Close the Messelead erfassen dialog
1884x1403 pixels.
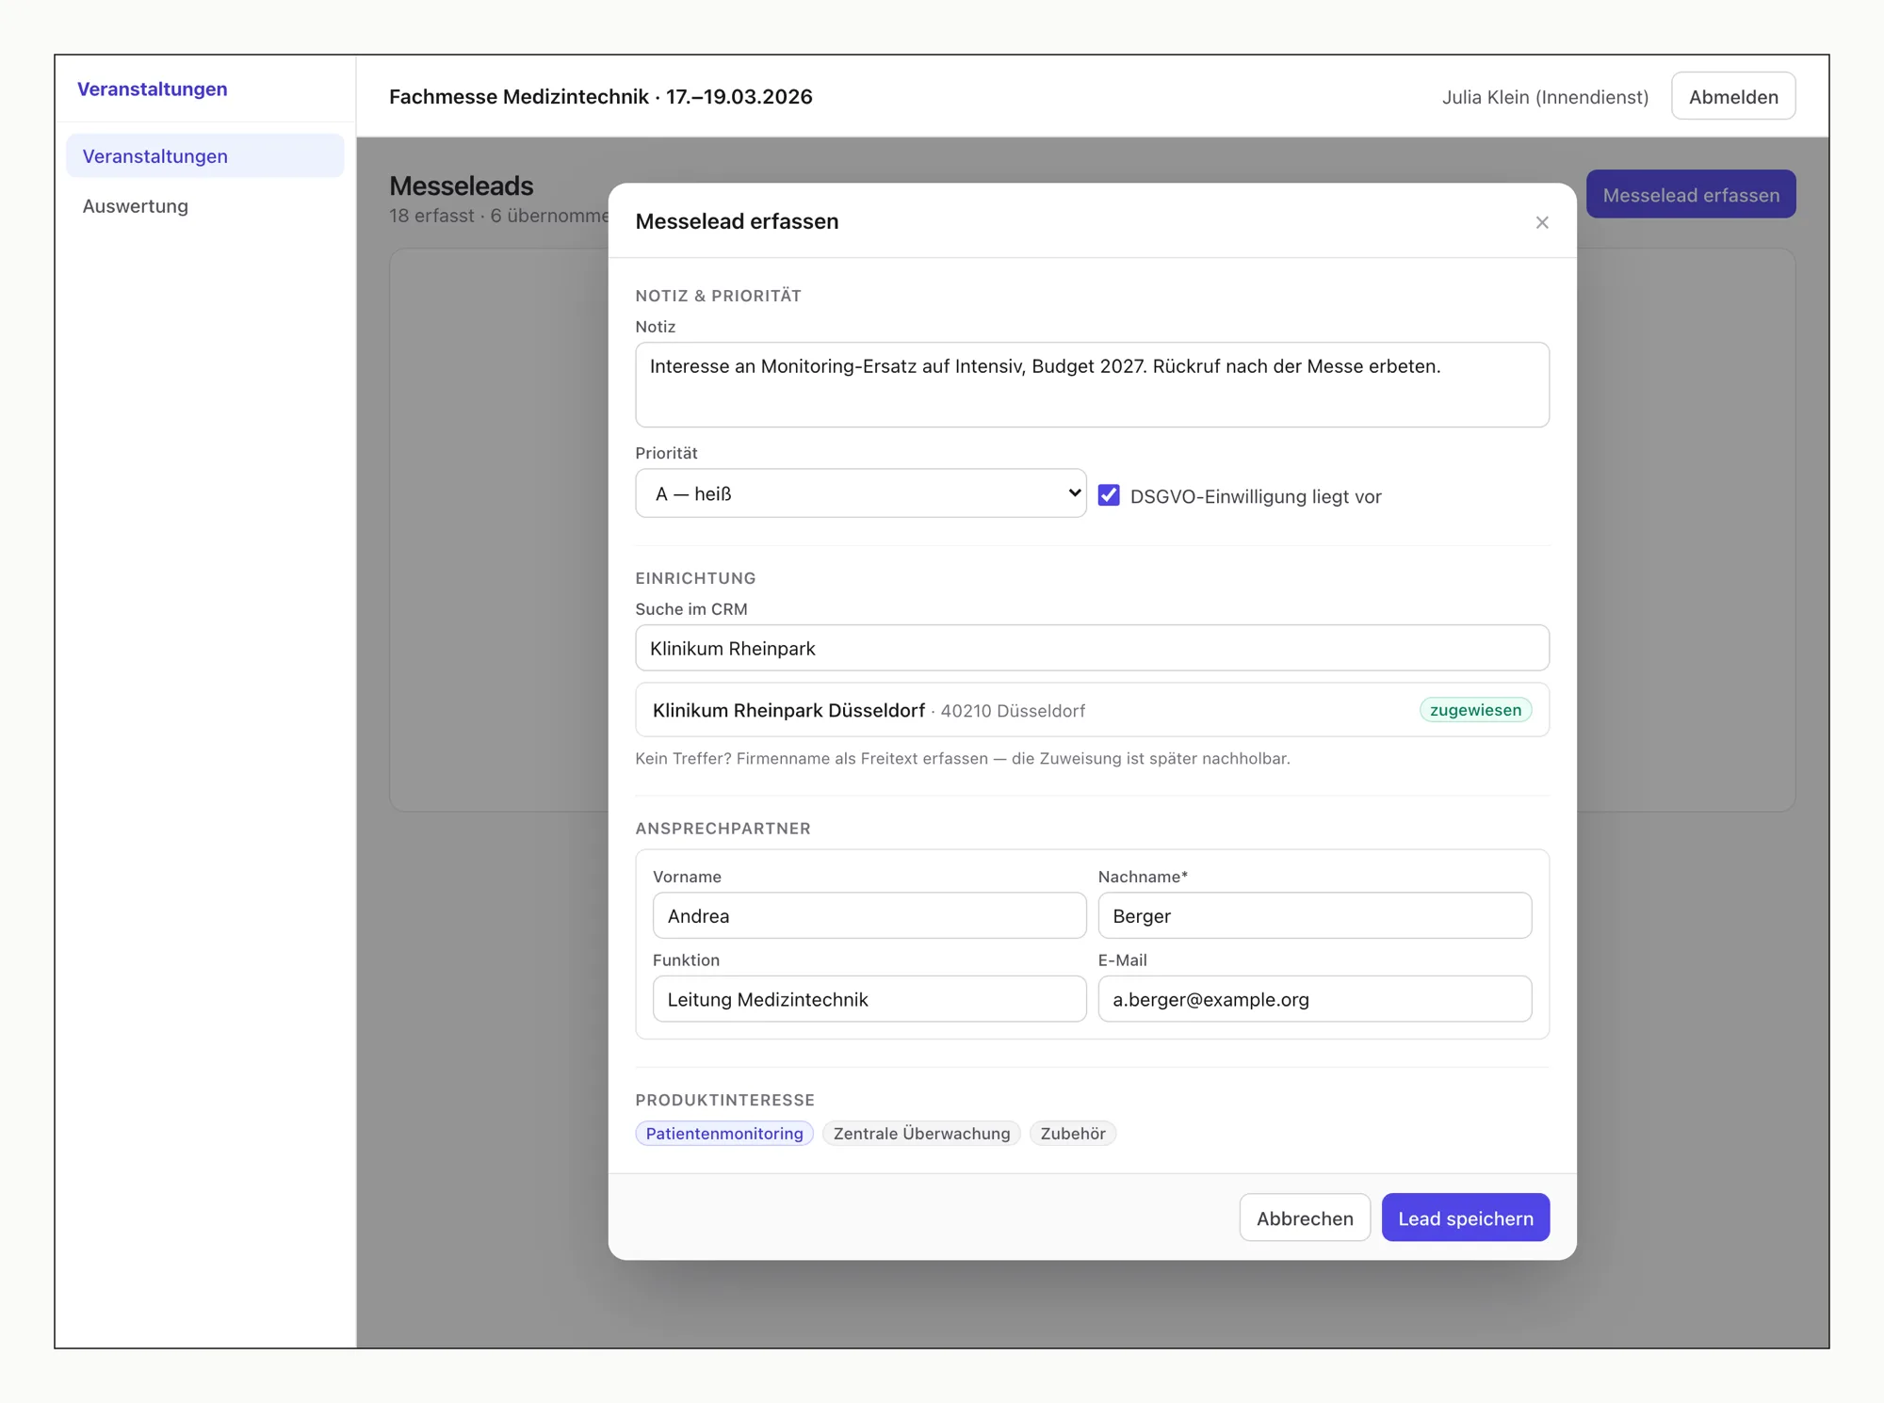[x=1541, y=222]
